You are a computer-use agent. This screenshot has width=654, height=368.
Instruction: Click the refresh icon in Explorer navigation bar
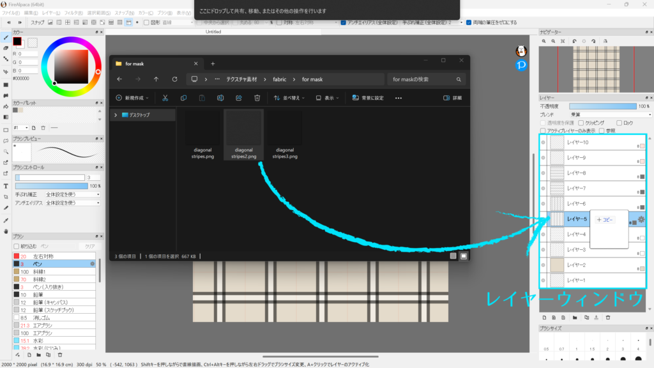point(174,79)
